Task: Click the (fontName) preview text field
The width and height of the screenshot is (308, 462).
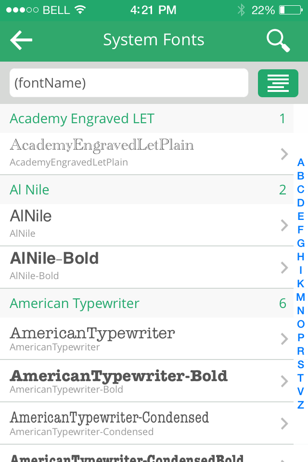Action: click(x=129, y=83)
